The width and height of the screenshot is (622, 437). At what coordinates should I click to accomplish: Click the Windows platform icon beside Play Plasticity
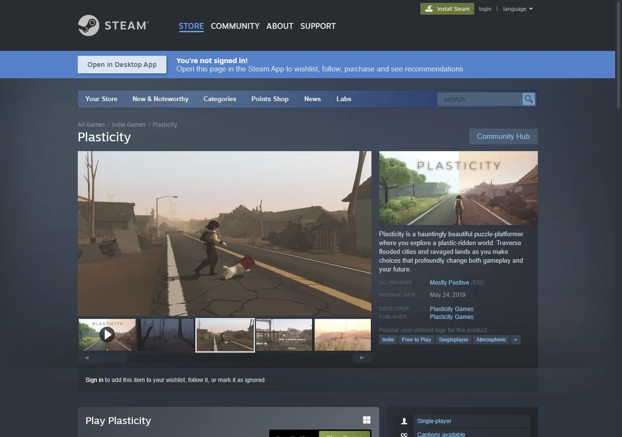367,420
